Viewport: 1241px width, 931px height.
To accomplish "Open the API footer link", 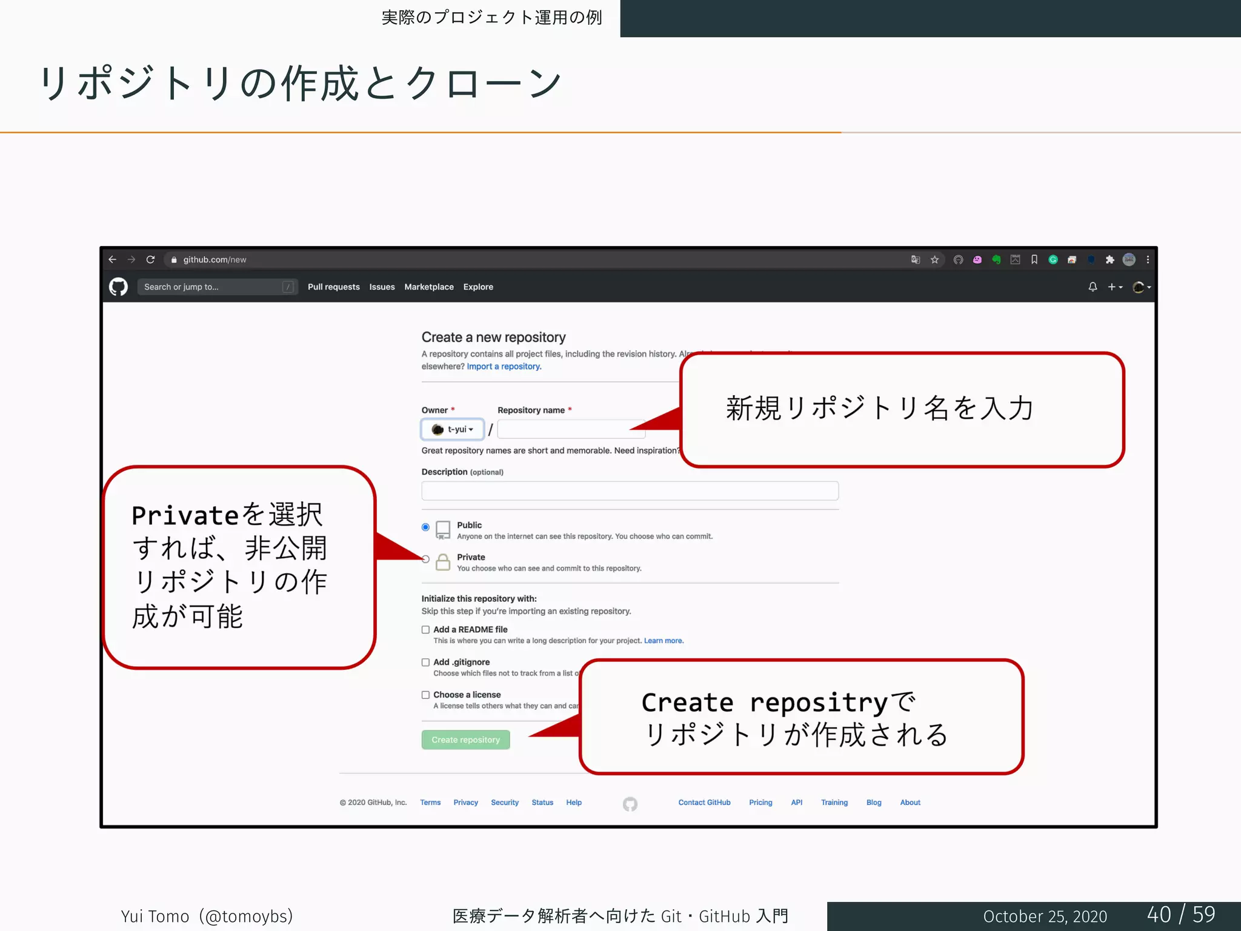I will (797, 803).
